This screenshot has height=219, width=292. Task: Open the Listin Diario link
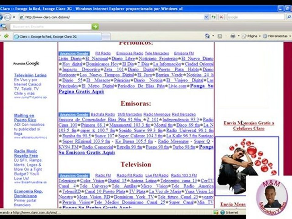70,59
